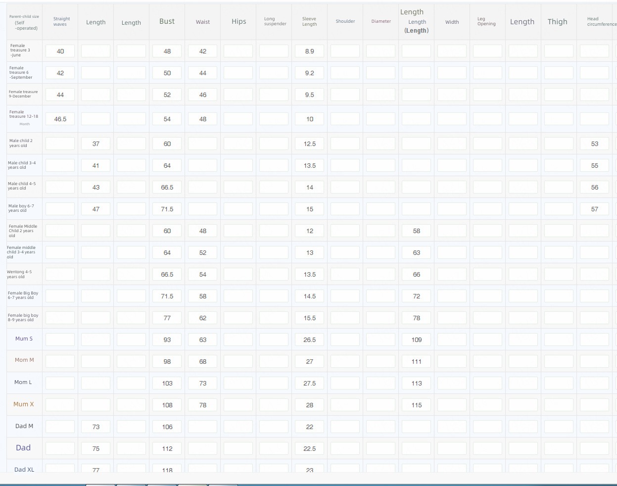Image resolution: width=617 pixels, height=486 pixels.
Task: Select the Leg Opening column header
Action: pyautogui.click(x=486, y=21)
